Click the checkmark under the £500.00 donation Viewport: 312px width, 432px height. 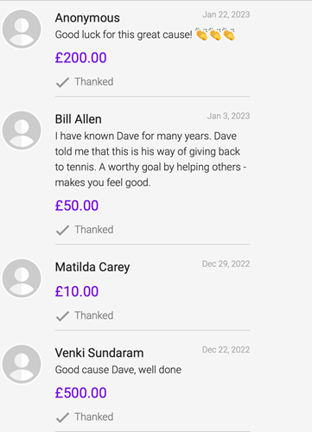[62, 417]
